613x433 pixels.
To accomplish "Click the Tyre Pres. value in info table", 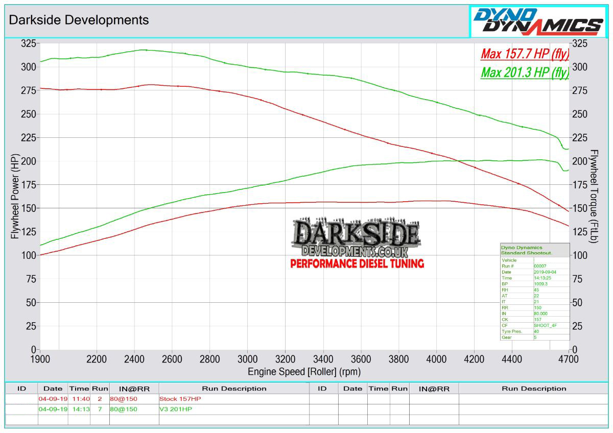I will click(551, 331).
